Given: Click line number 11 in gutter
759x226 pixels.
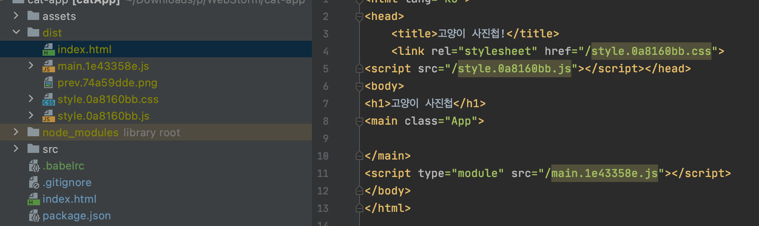Looking at the screenshot, I should pos(323,174).
